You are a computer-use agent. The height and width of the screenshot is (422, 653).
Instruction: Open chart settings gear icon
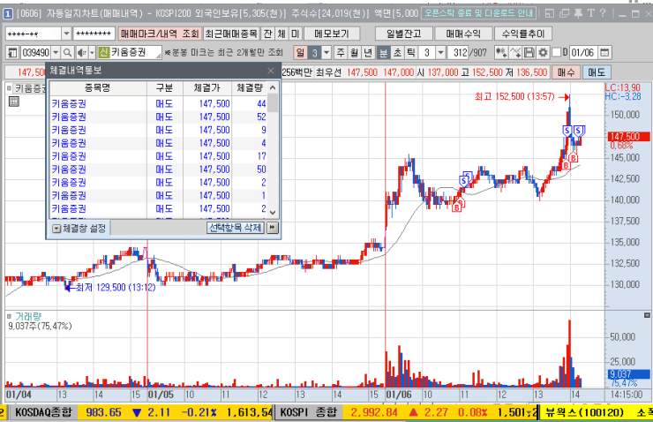coord(543,52)
